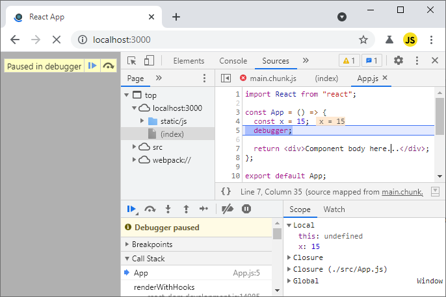Follow the main.chunk source map link
446x297 pixels.
coord(402,192)
